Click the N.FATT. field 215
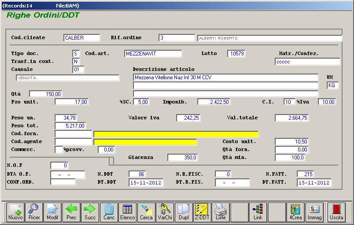354x225 pixels. tap(305, 174)
